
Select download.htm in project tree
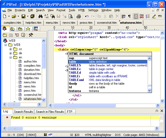point(32,74)
